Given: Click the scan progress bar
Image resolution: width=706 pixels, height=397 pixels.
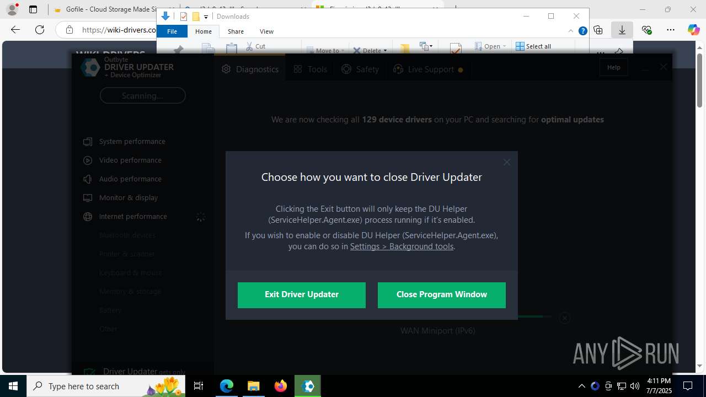Looking at the screenshot, I should coord(534,316).
